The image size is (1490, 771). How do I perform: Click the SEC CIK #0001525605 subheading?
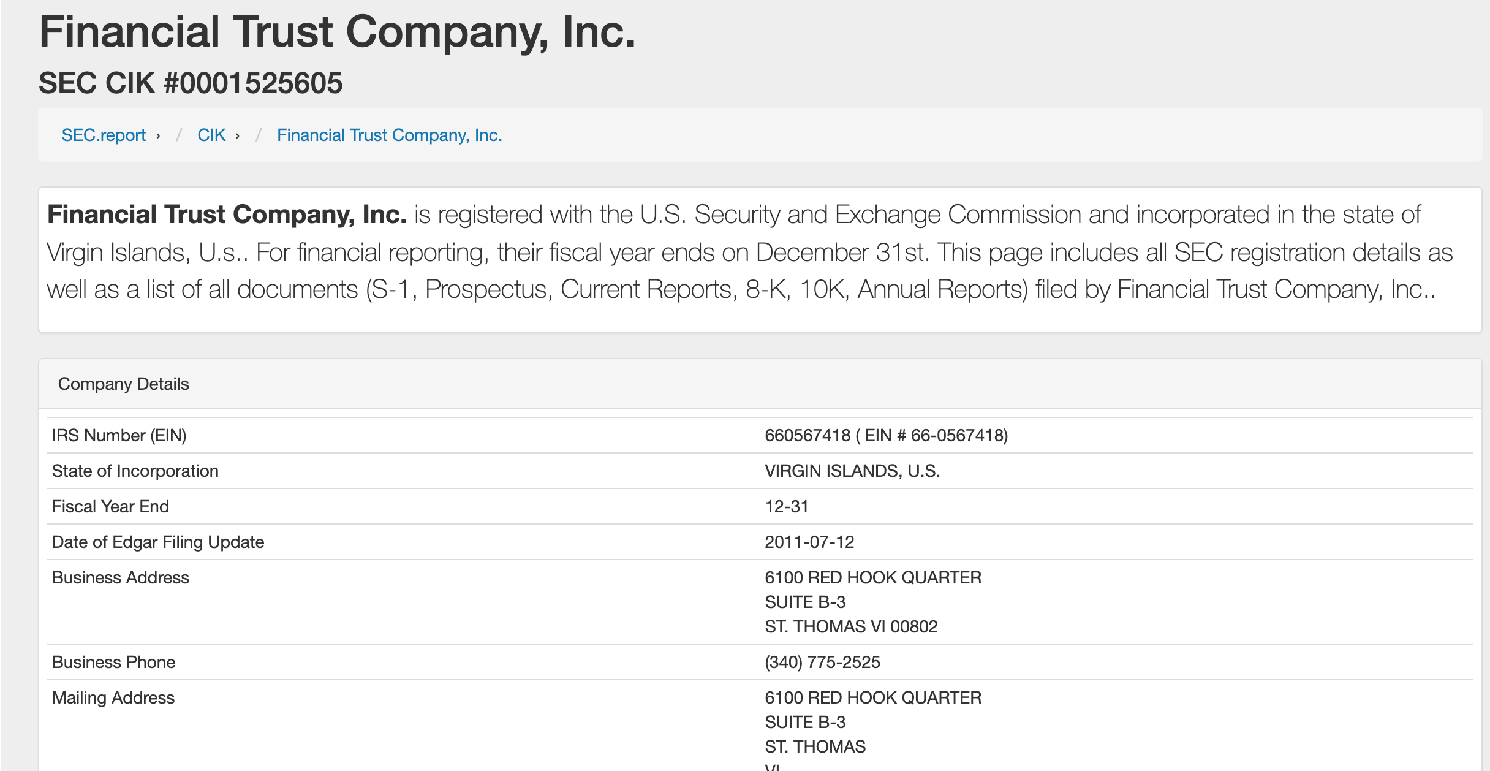coord(191,83)
